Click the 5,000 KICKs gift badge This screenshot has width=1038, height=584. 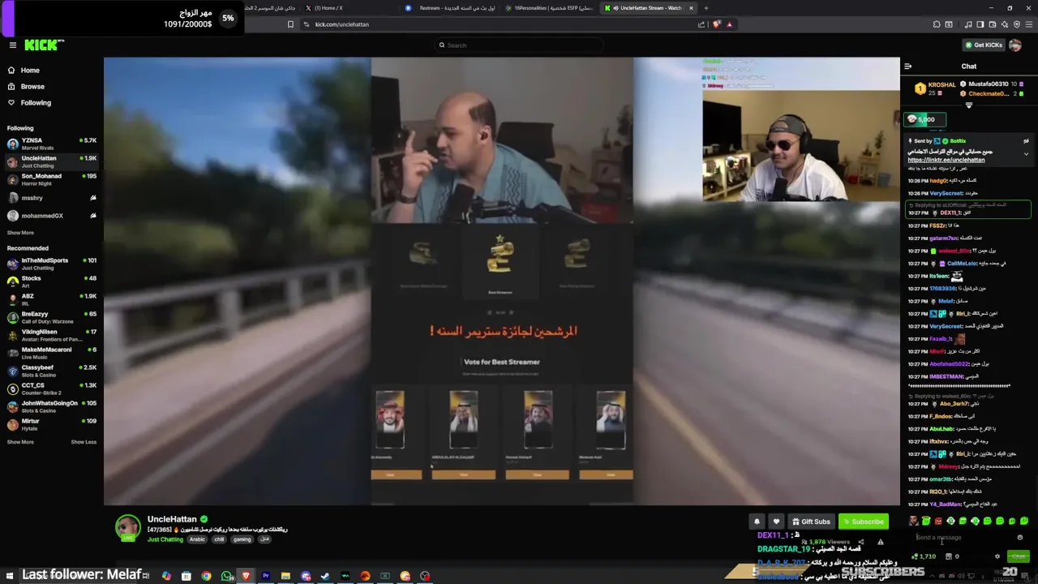point(924,119)
